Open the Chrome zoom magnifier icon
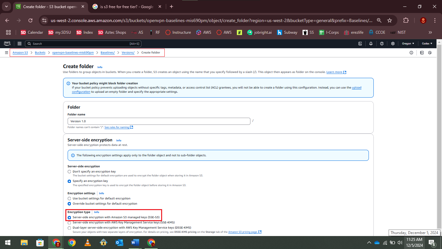Viewport: 442px width, 249px height. pyautogui.click(x=379, y=20)
